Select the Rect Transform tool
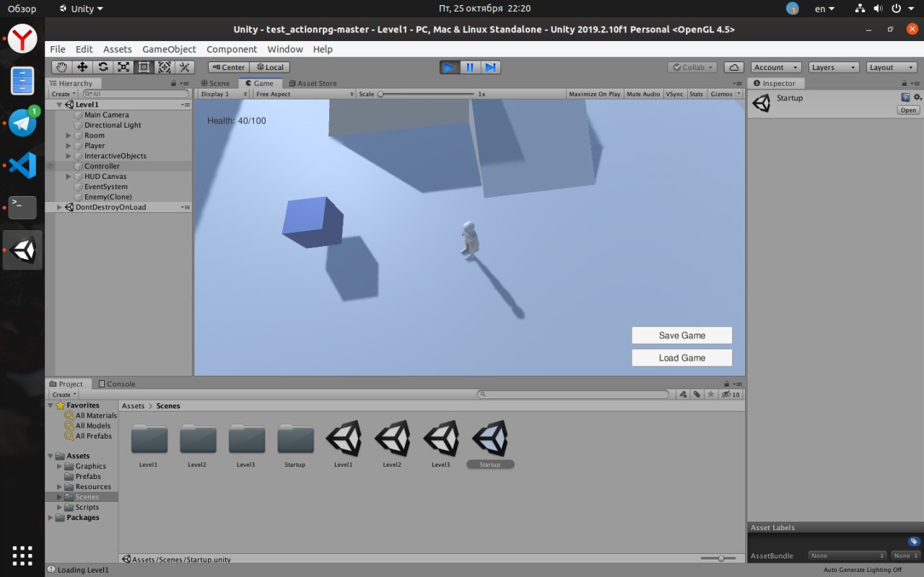The width and height of the screenshot is (924, 577). (x=144, y=67)
